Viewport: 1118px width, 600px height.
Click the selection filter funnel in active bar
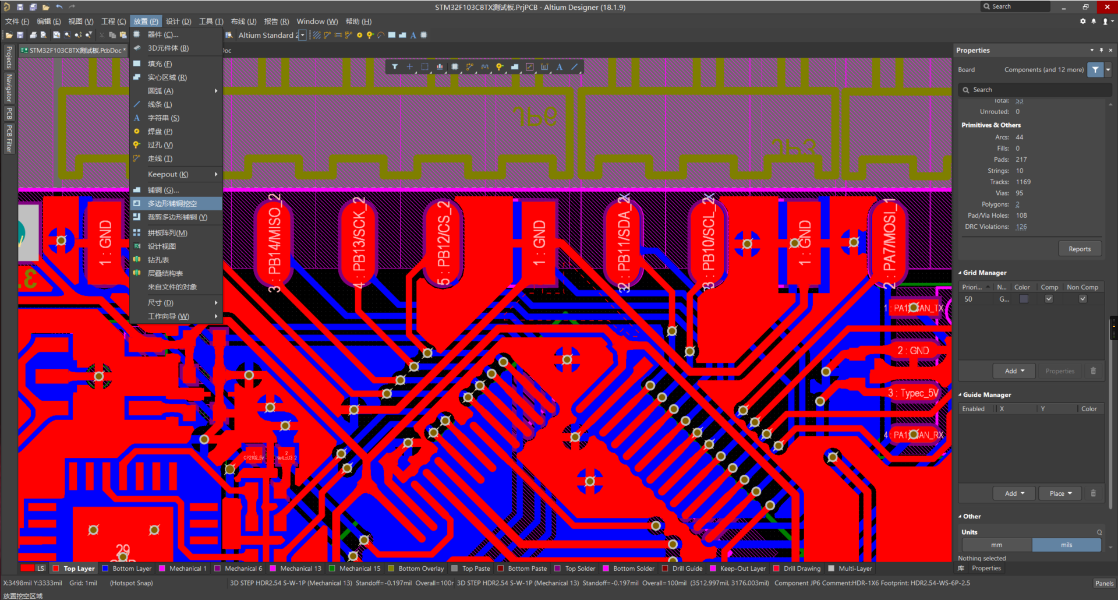click(x=395, y=67)
